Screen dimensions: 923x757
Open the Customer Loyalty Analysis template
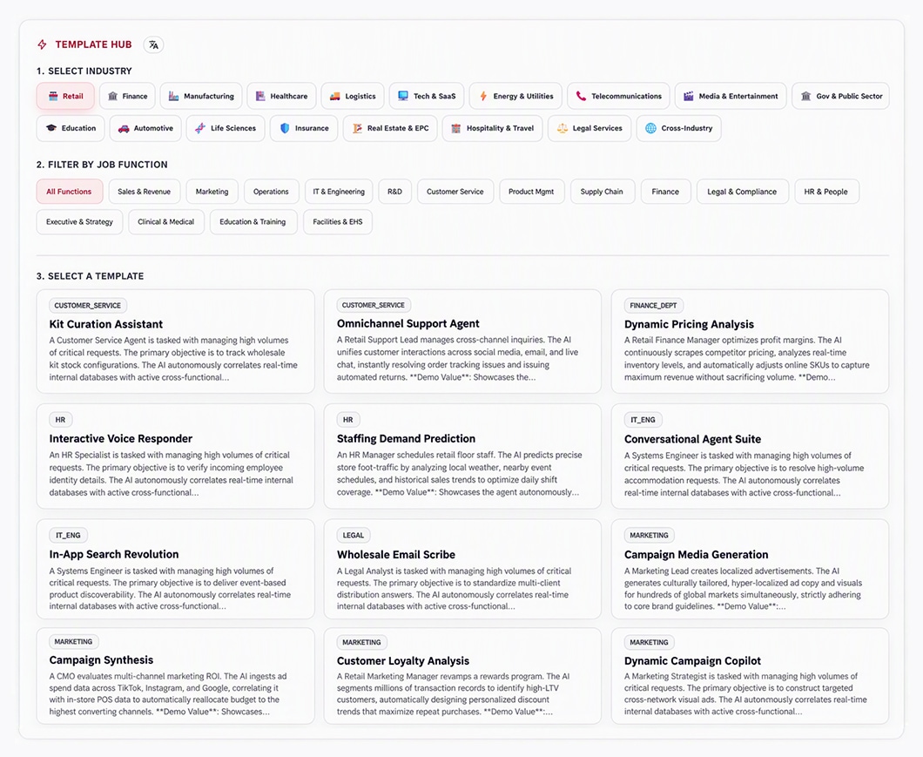coord(462,676)
